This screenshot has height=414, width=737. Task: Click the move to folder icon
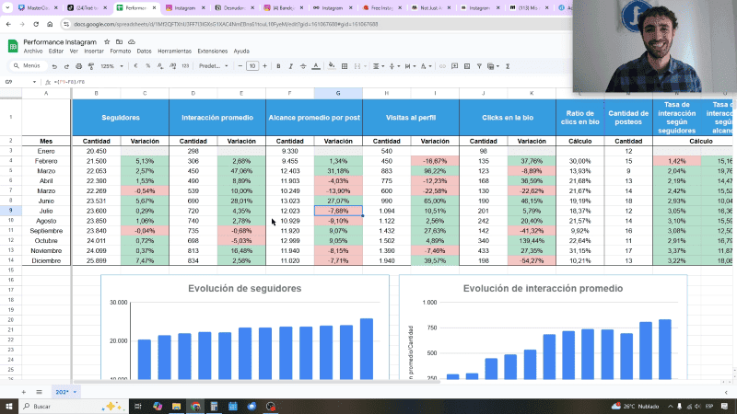[119, 41]
